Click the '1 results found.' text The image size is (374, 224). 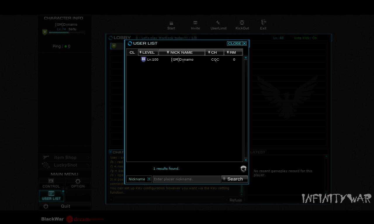166,169
